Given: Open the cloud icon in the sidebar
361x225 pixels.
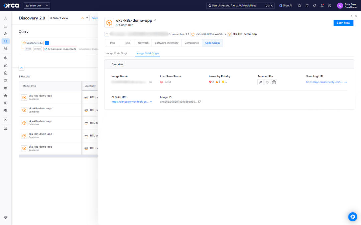Looking at the screenshot, I should click(6, 96).
